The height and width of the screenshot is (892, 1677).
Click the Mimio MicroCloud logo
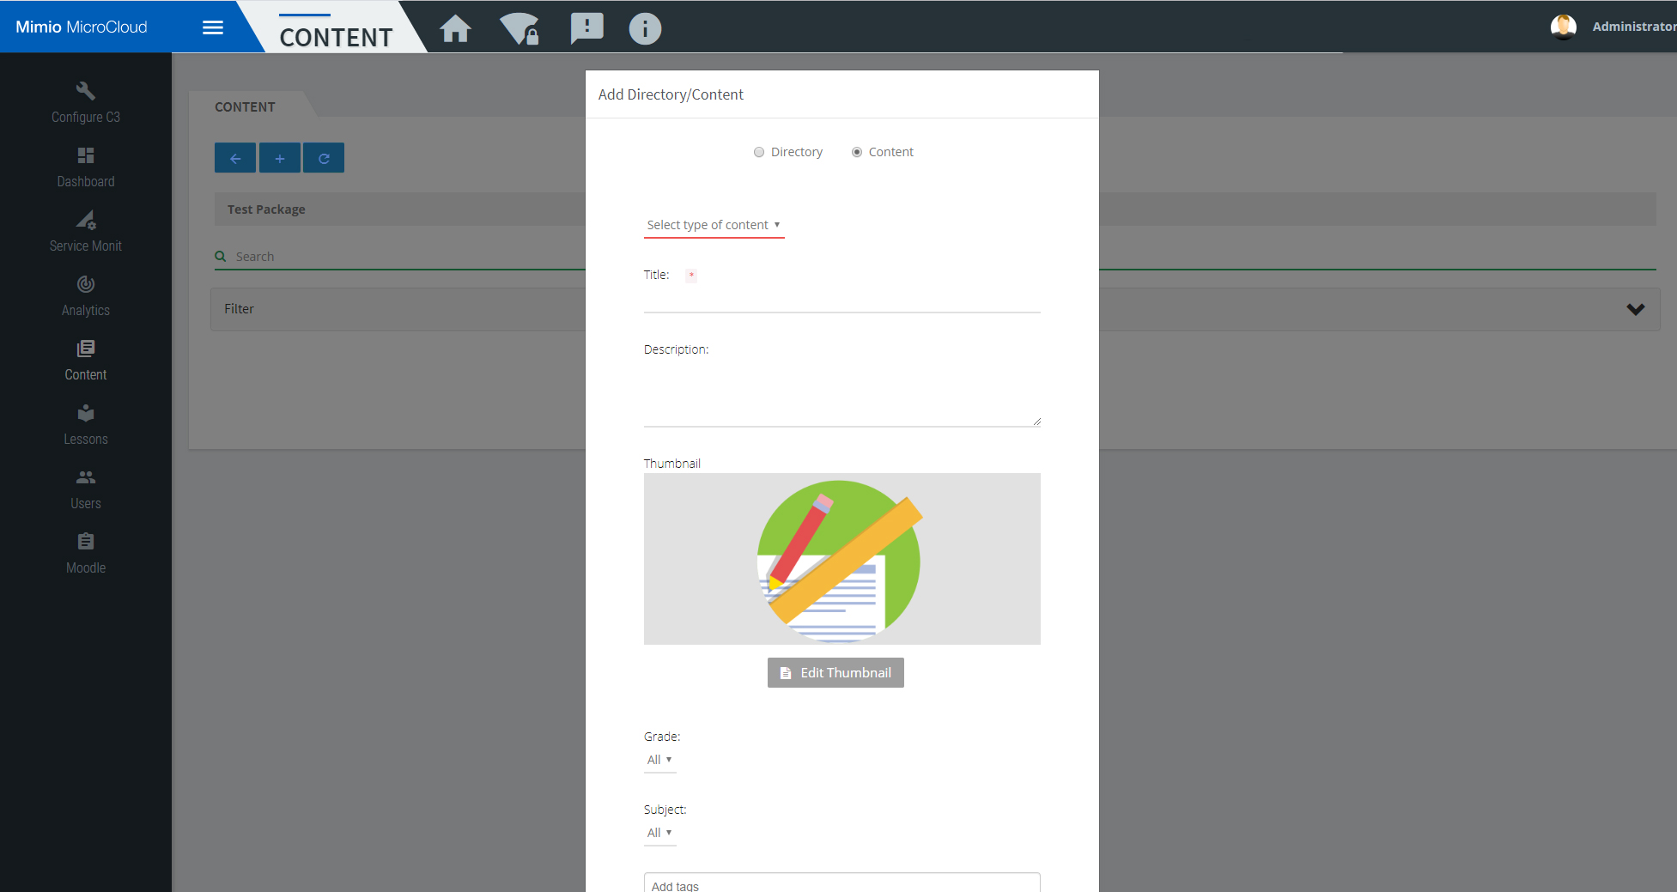[x=82, y=27]
